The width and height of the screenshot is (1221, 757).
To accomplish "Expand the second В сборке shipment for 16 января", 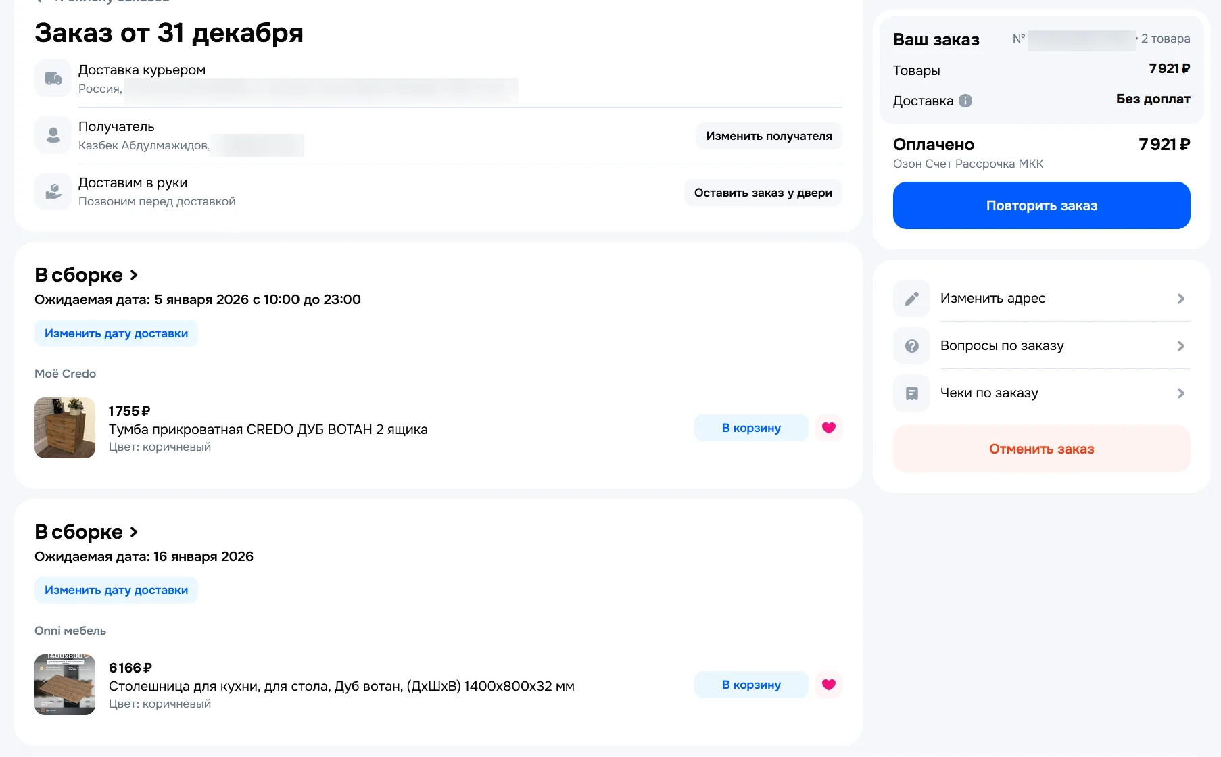I will coord(87,532).
